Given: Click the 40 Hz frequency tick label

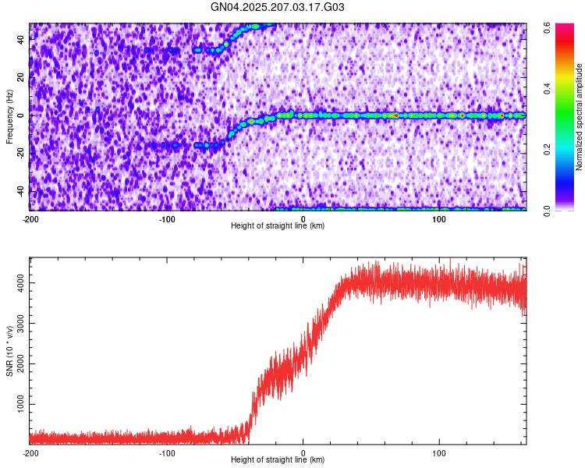Looking at the screenshot, I should tap(20, 39).
